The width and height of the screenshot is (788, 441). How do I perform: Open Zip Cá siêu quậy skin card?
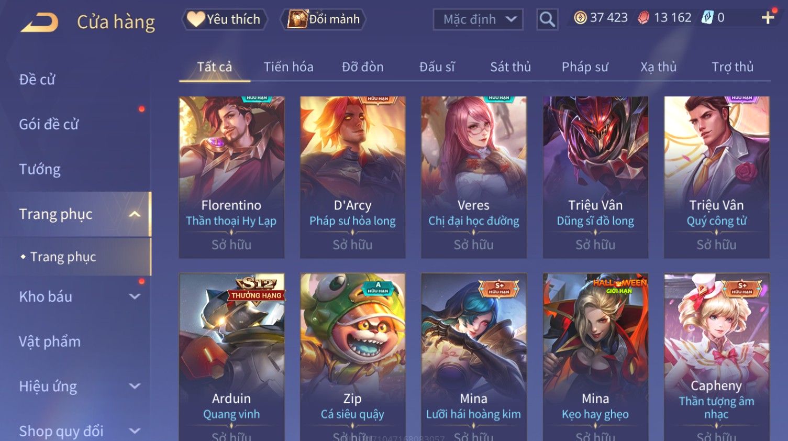click(352, 357)
